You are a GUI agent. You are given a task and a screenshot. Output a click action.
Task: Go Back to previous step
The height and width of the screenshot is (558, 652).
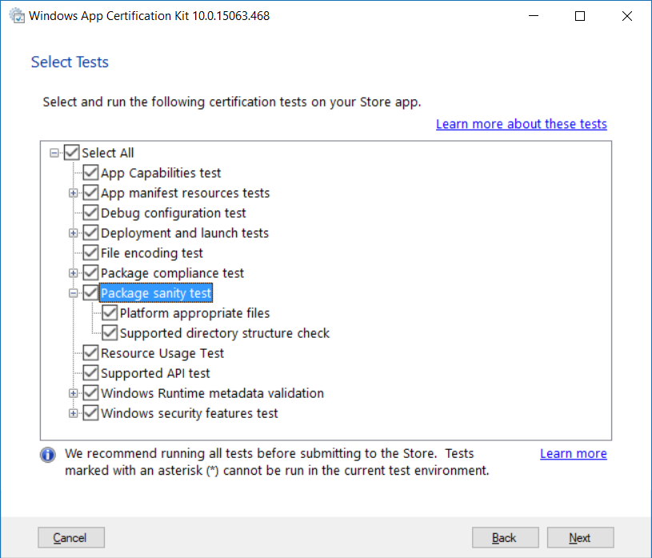click(506, 538)
